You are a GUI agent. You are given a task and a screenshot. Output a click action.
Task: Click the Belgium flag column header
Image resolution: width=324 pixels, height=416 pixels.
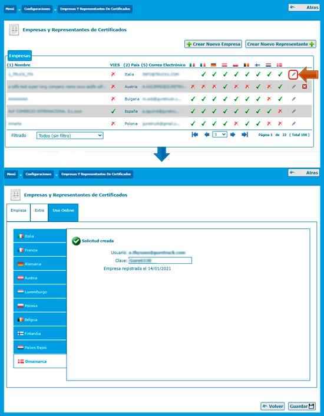[x=246, y=65]
